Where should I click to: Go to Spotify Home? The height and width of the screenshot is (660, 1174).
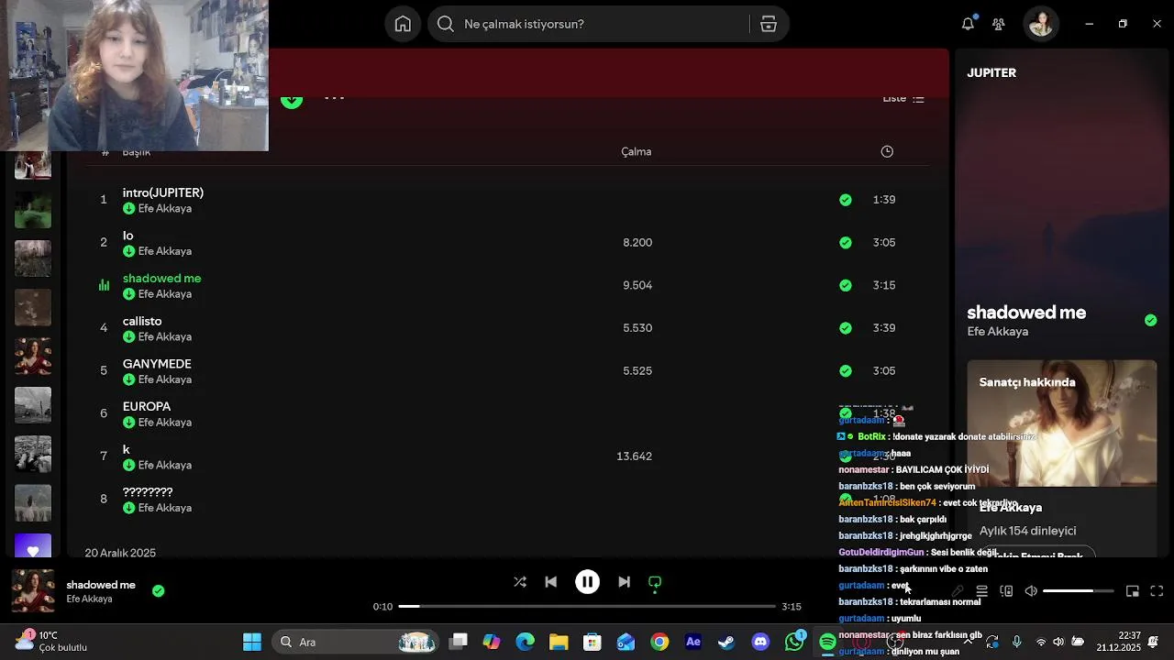click(x=403, y=24)
